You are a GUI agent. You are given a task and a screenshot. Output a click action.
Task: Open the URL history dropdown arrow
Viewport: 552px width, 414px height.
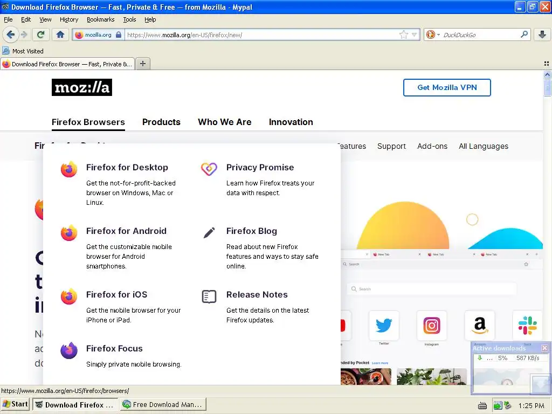(x=415, y=34)
